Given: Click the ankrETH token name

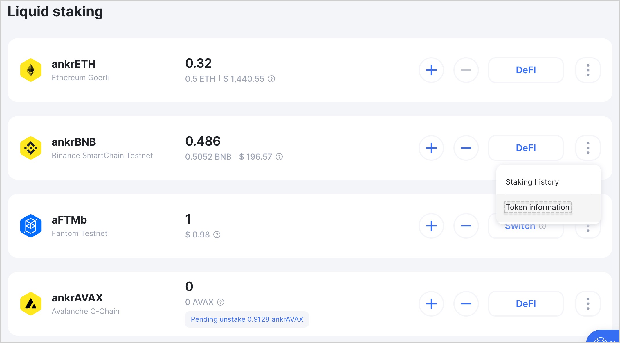Looking at the screenshot, I should pos(74,64).
